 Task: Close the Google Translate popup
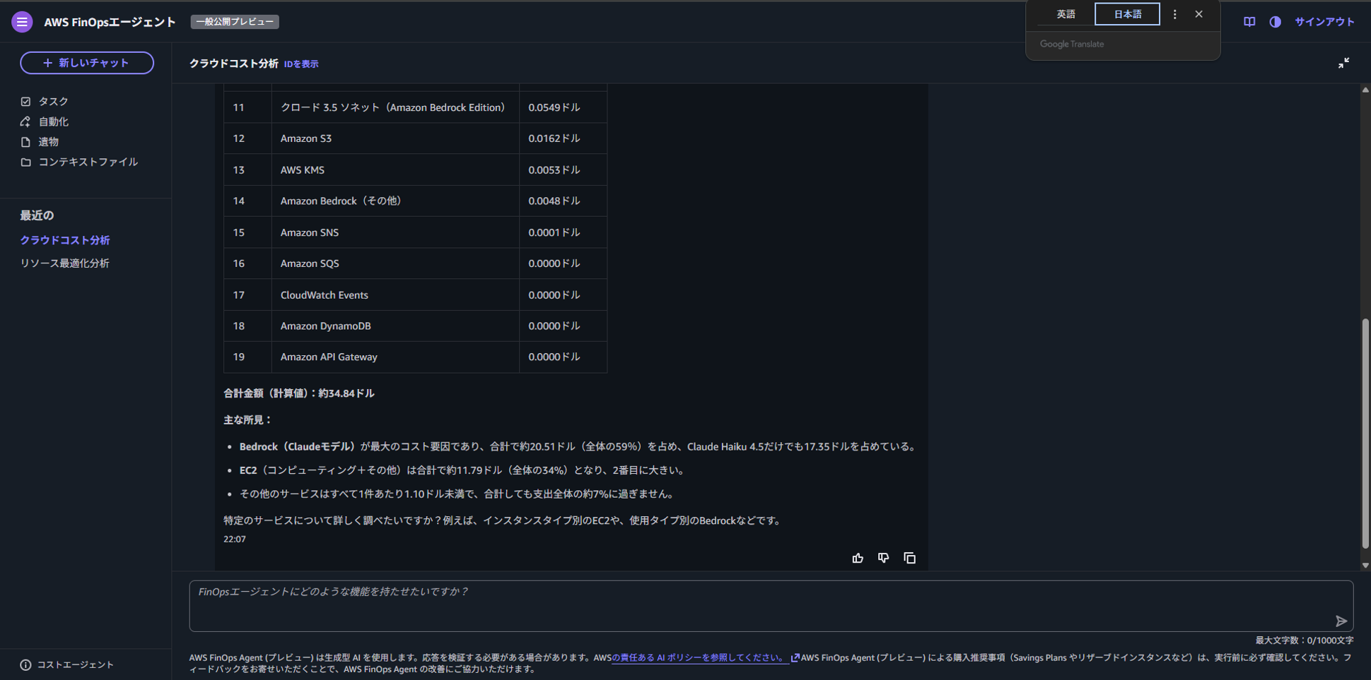pyautogui.click(x=1198, y=14)
